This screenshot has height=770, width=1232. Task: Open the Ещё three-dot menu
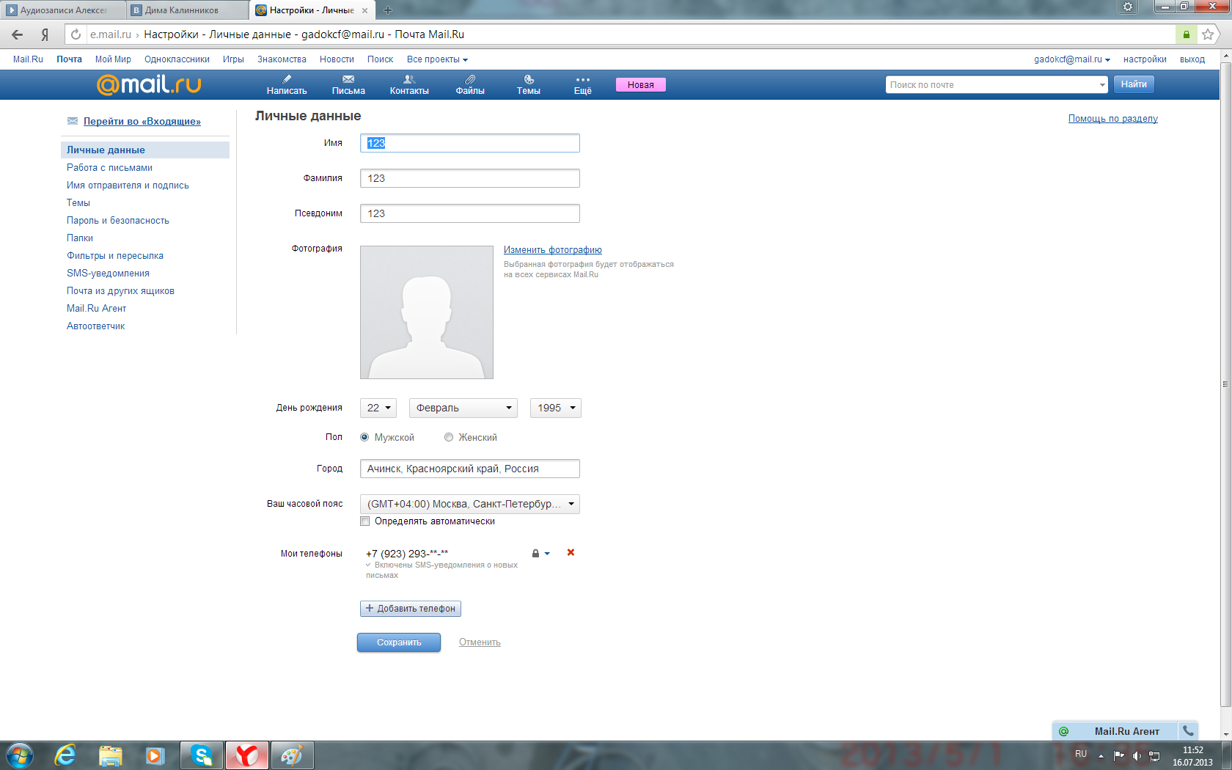(583, 84)
